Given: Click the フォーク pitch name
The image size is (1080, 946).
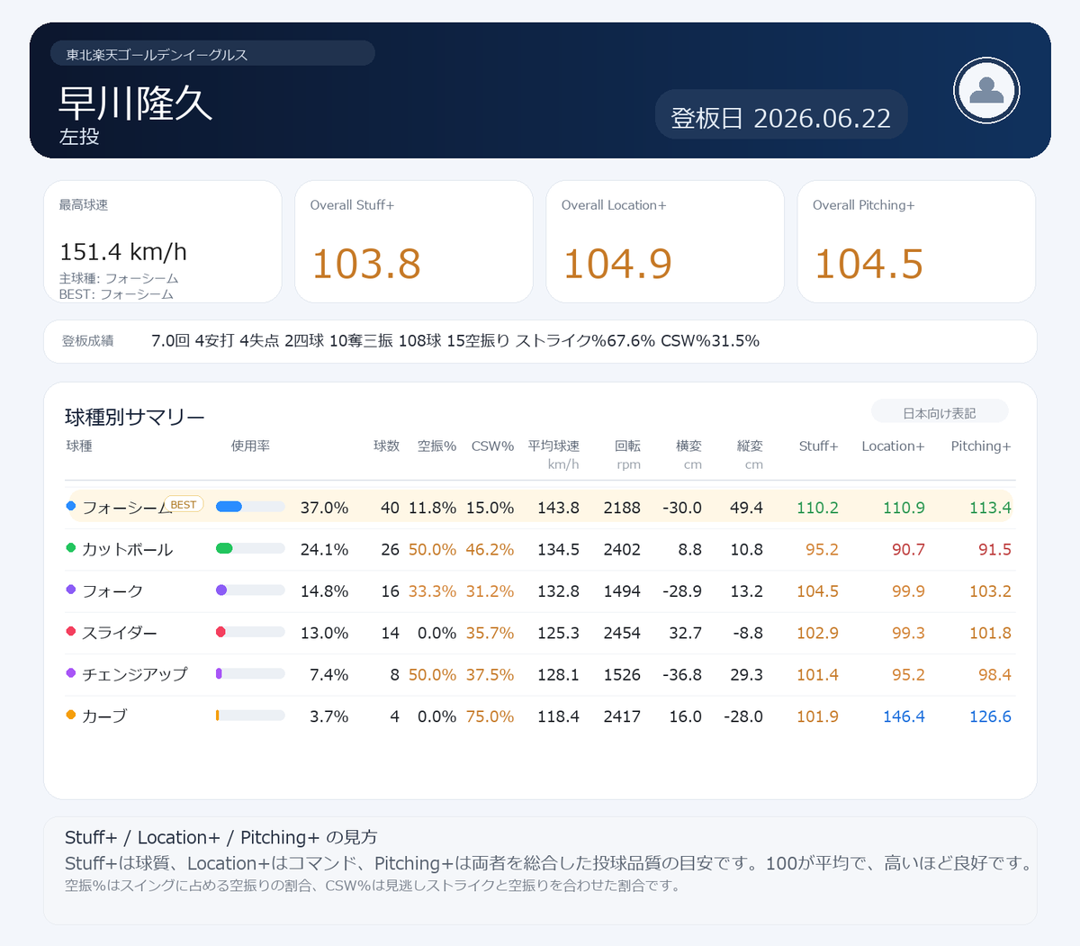Looking at the screenshot, I should point(112,591).
